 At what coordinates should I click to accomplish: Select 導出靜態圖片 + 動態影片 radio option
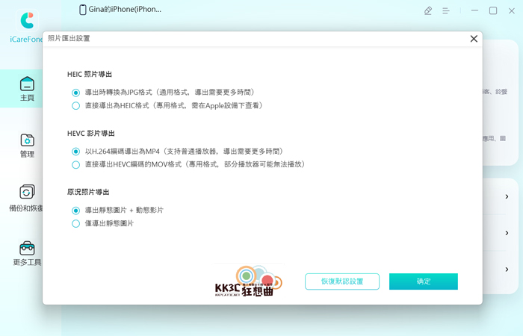(x=75, y=211)
